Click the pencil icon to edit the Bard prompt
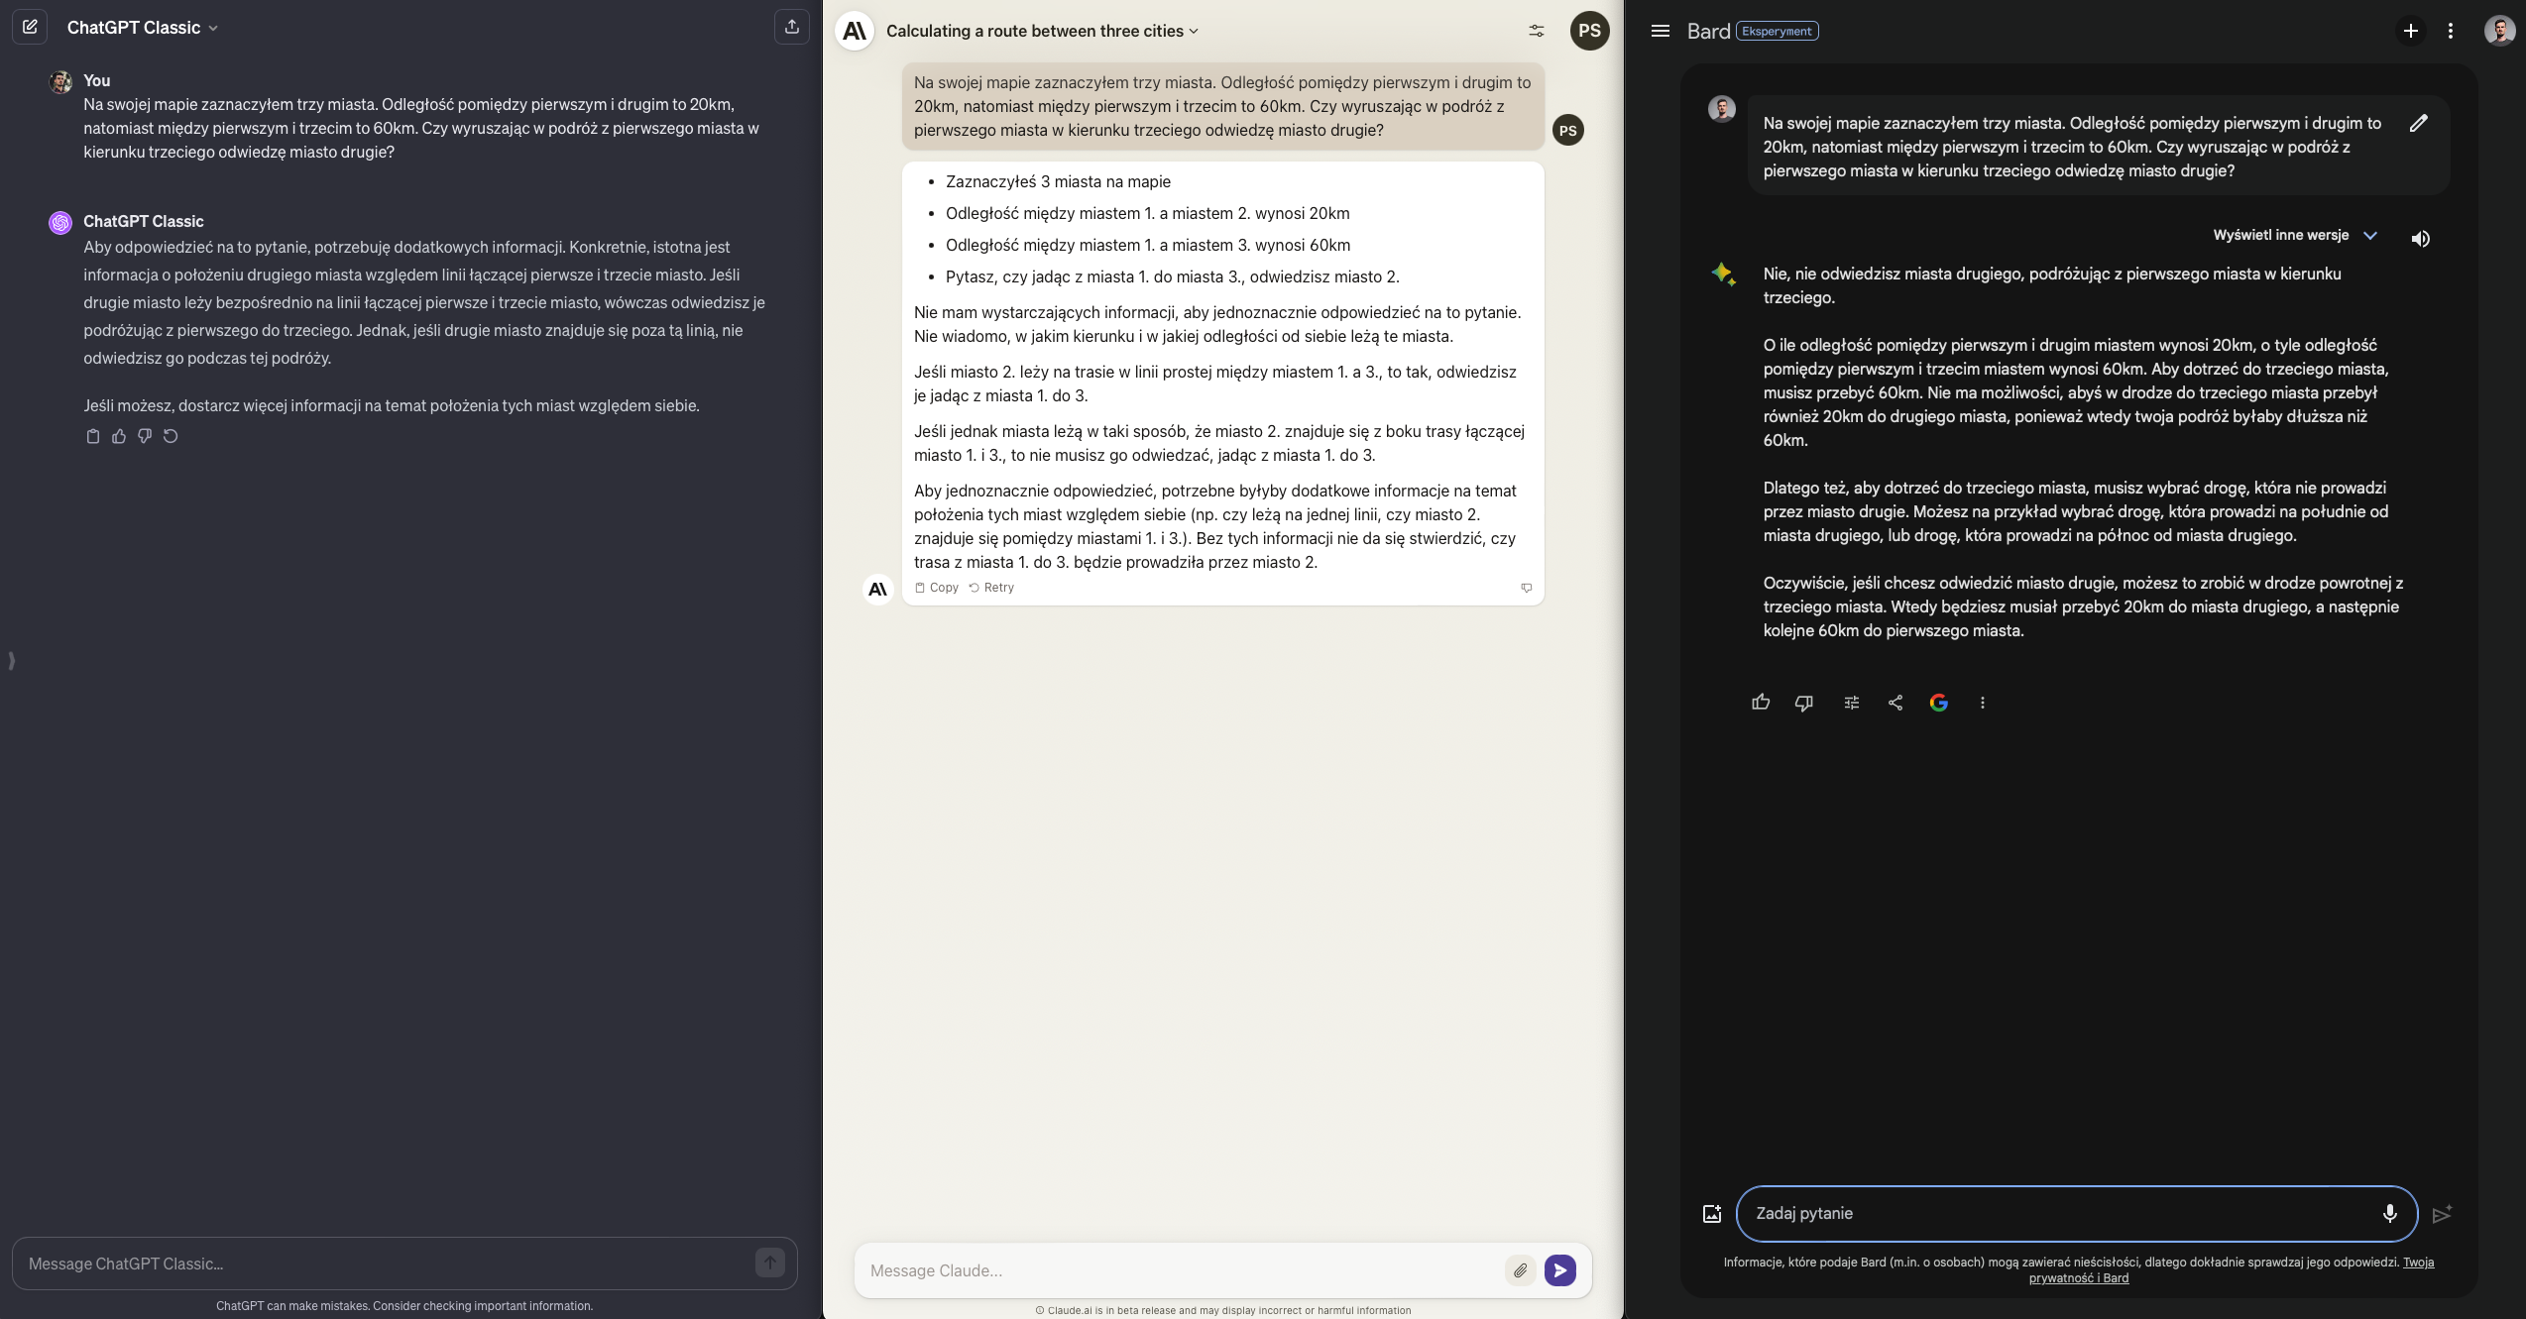2526x1319 pixels. (x=2419, y=123)
